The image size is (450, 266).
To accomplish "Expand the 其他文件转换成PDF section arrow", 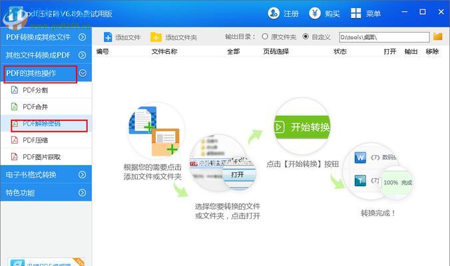I will tap(83, 55).
